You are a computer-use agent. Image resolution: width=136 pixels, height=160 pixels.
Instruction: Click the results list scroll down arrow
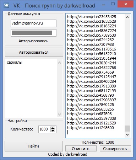127,135
